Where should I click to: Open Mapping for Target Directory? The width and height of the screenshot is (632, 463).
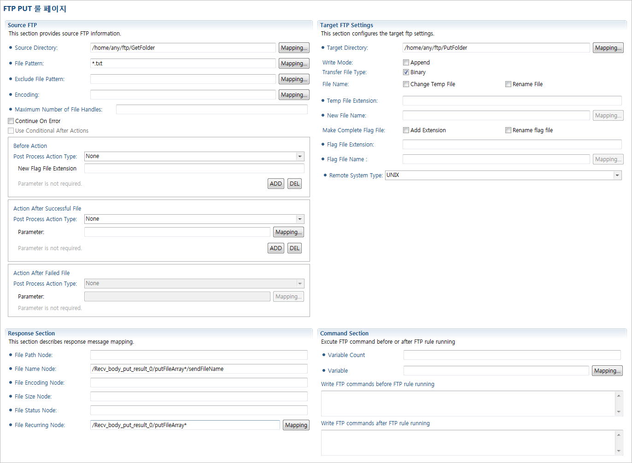[x=608, y=48]
